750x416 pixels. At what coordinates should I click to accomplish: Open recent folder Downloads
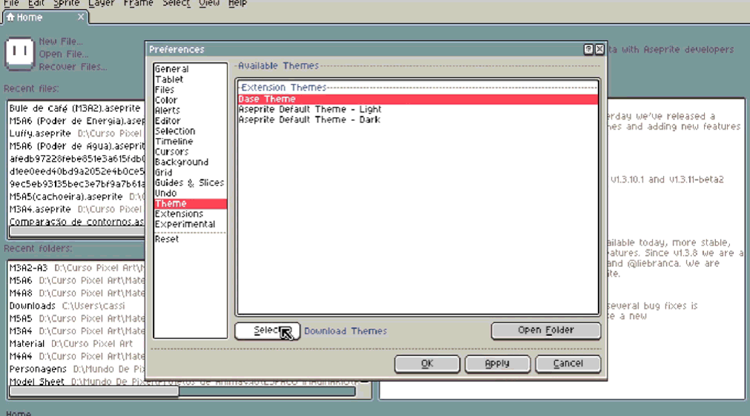[x=76, y=306]
